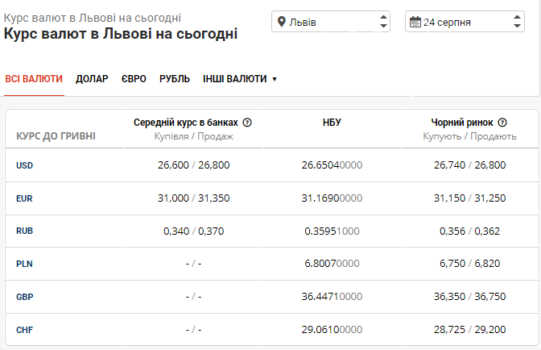Open help icon for Чорний ринок

click(502, 123)
